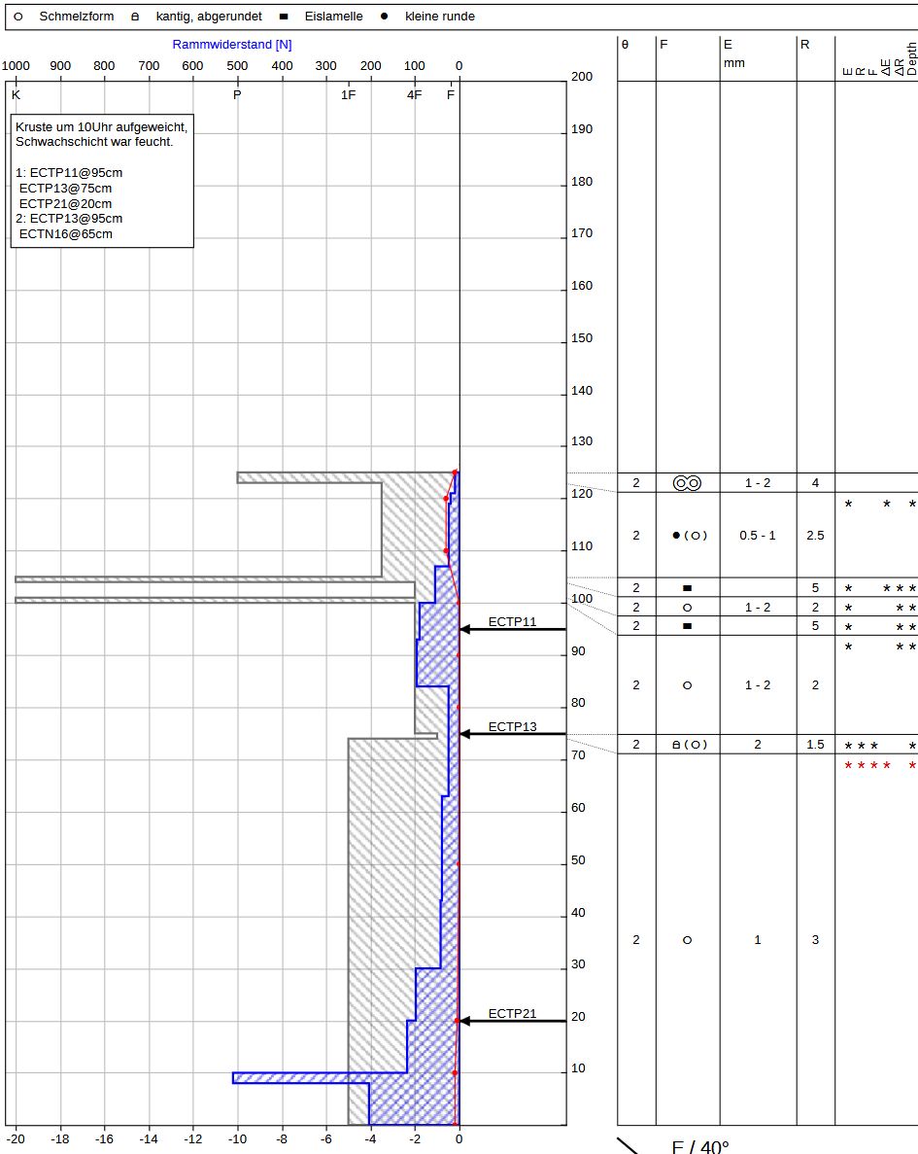Click the double-circle surface layer grain symbol
This screenshot has width=918, height=1154.
click(687, 483)
